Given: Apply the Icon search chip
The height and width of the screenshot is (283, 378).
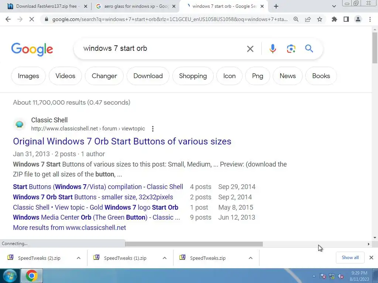Looking at the screenshot, I should [229, 76].
